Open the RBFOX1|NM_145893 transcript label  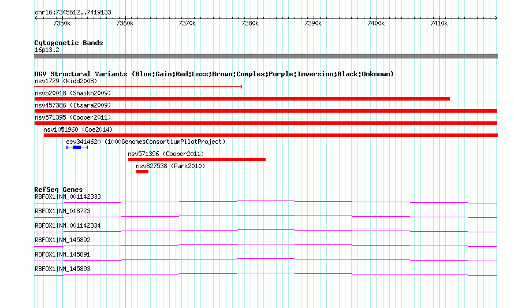[62, 269]
